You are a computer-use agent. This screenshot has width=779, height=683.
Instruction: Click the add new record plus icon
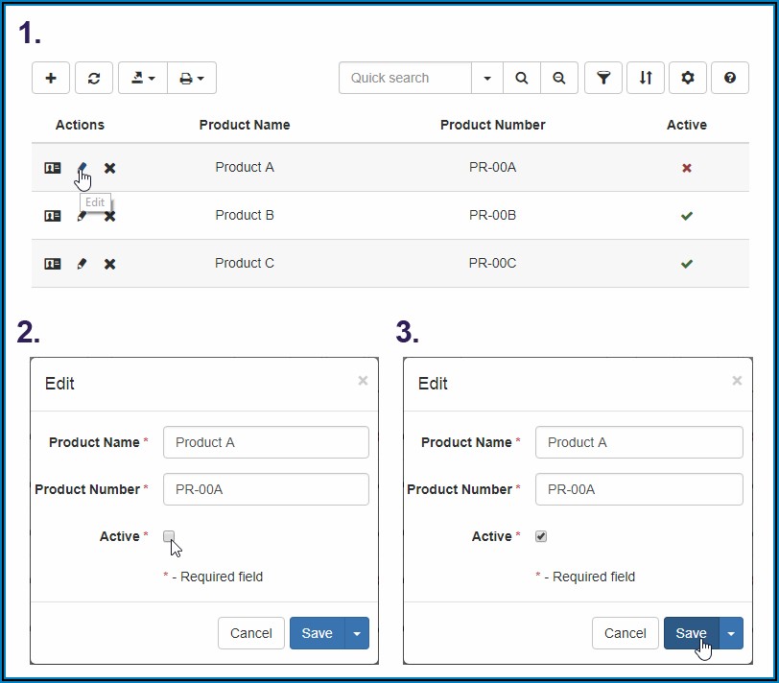click(51, 79)
